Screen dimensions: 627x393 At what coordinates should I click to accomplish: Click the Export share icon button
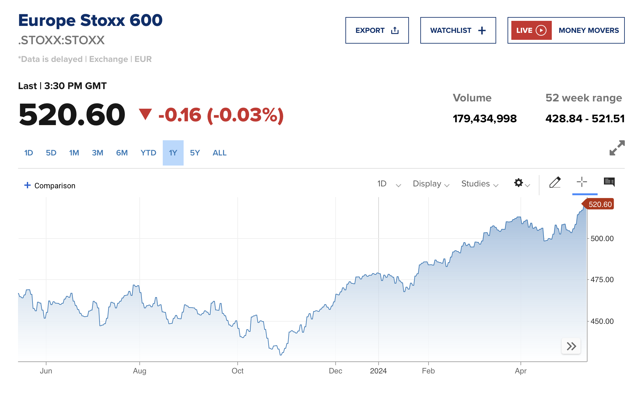pos(377,30)
